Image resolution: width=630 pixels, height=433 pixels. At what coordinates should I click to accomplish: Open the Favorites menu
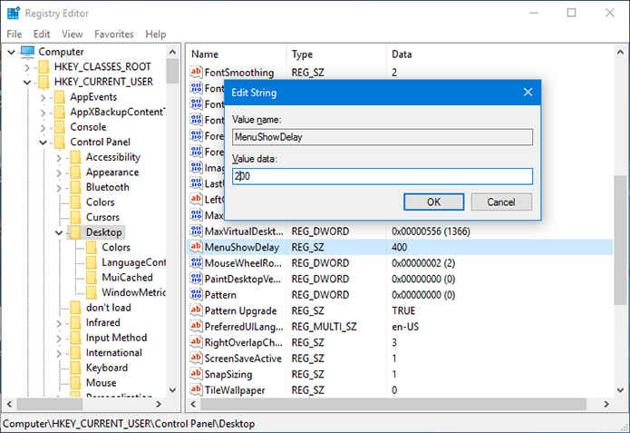point(113,34)
